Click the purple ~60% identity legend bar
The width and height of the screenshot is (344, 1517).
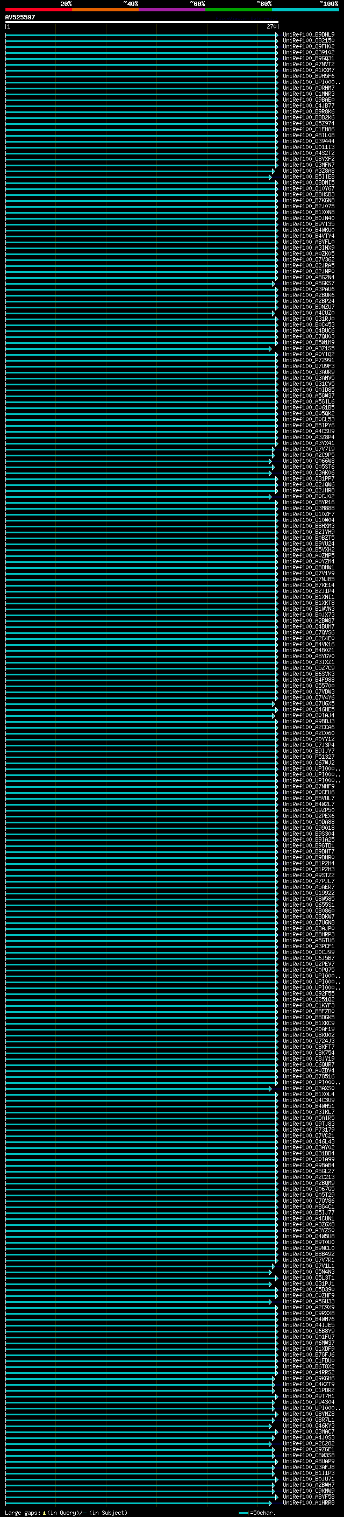(173, 10)
